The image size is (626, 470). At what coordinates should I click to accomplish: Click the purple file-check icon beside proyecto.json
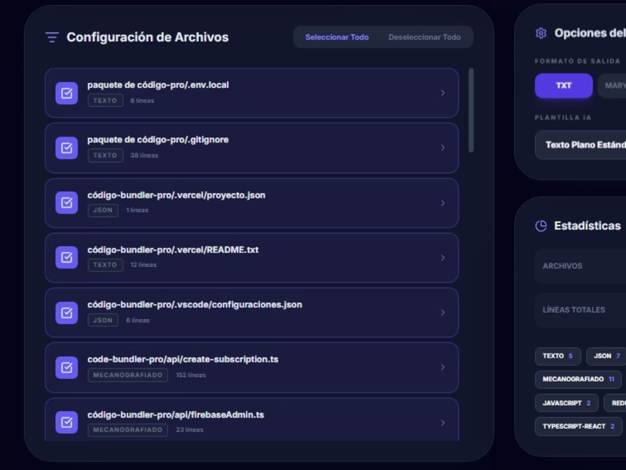[67, 202]
